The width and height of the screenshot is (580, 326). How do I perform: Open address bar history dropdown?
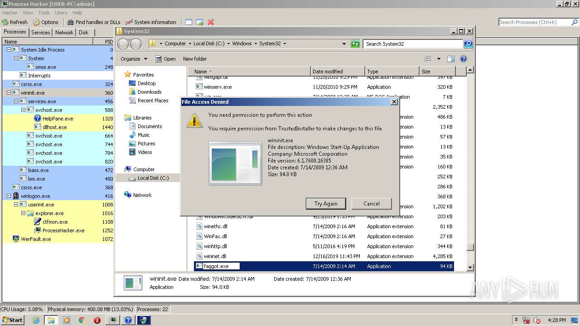tap(344, 44)
